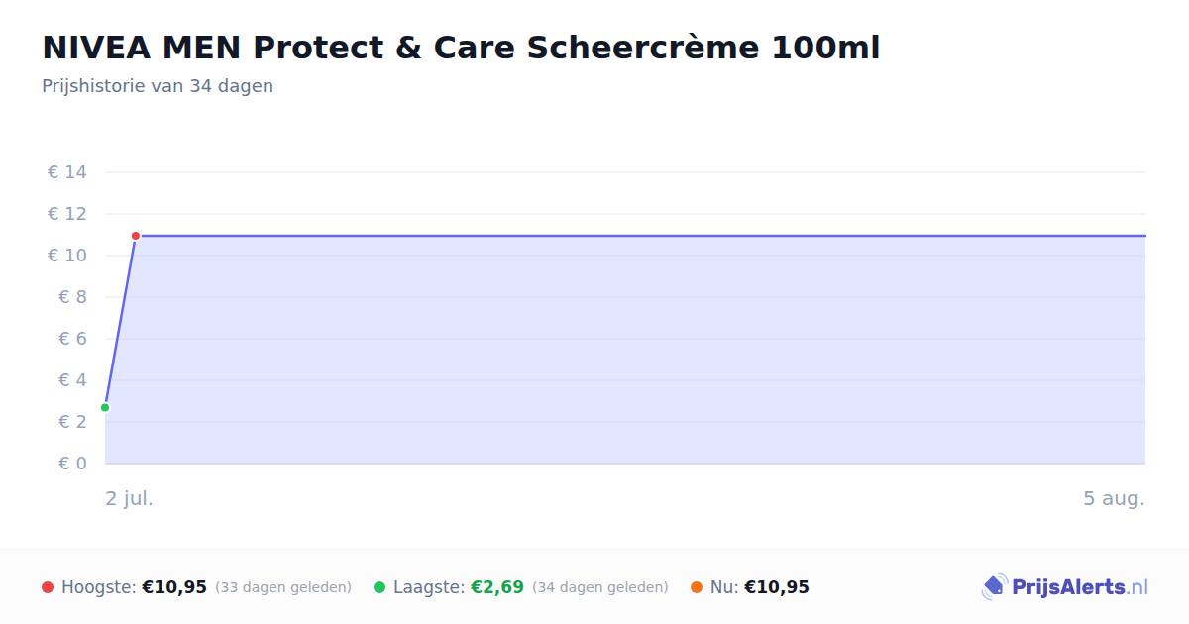This screenshot has height=624, width=1189.
Task: Click the 34 dagen geleden note
Action: coord(600,587)
